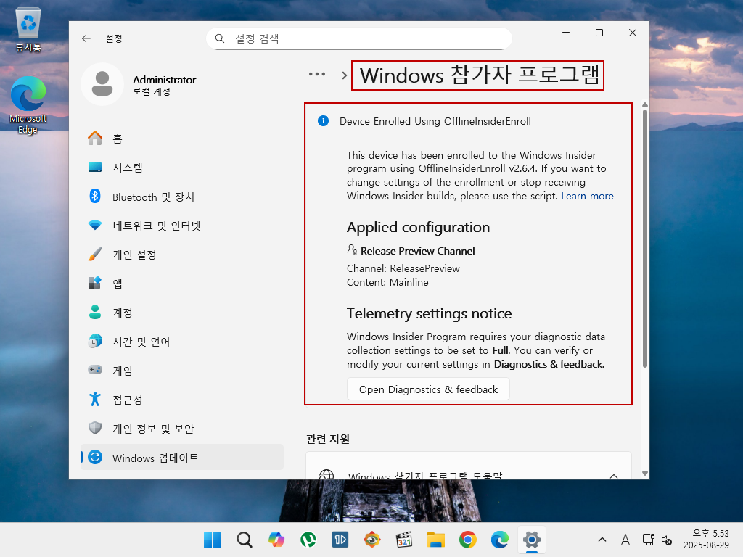
Task: Click the Administrator avatar picture
Action: 102,84
